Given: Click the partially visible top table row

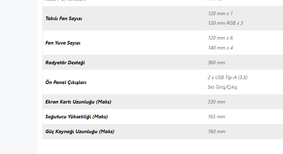Looking at the screenshot, I should coord(163,3).
